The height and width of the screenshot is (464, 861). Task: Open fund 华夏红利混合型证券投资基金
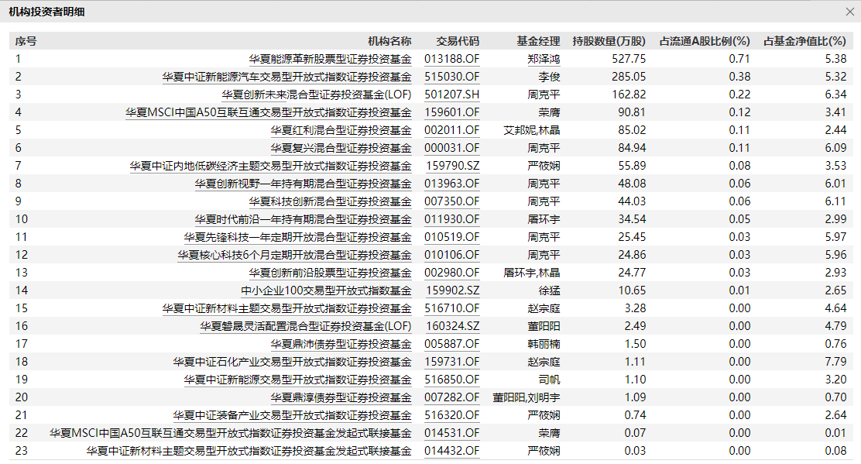(x=341, y=130)
